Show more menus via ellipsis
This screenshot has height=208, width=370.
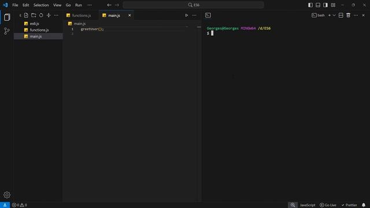(90, 5)
